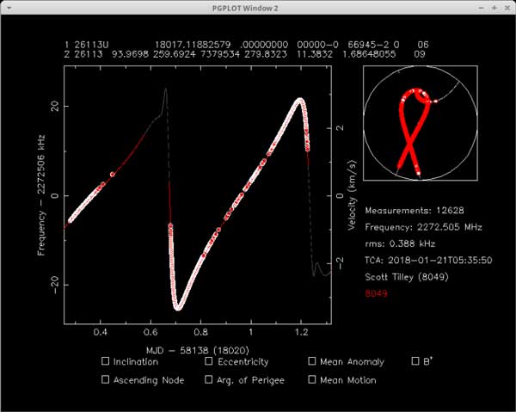The image size is (516, 412).
Task: Toggle the Eccentricity checkbox
Action: coord(209,361)
